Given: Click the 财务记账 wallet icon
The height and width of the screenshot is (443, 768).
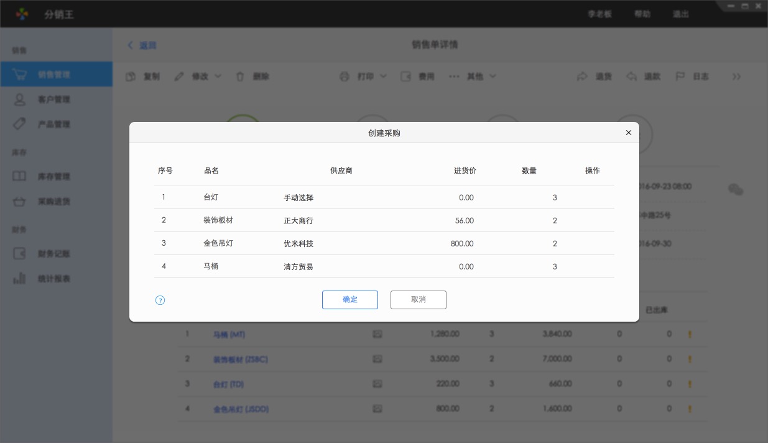Looking at the screenshot, I should click(x=20, y=253).
